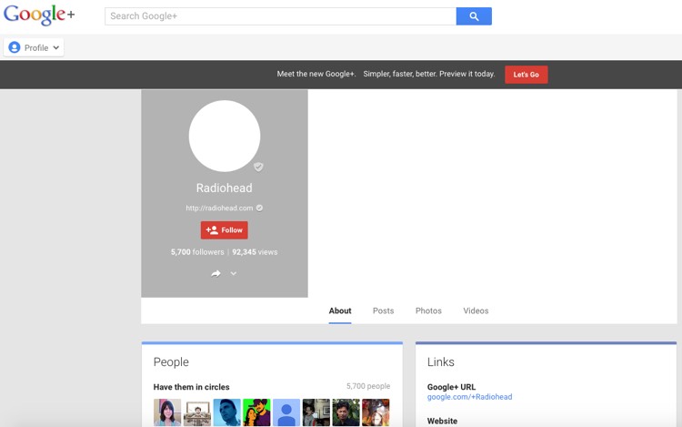Click the verified shield badge on avatar
682x427 pixels.
coord(258,167)
